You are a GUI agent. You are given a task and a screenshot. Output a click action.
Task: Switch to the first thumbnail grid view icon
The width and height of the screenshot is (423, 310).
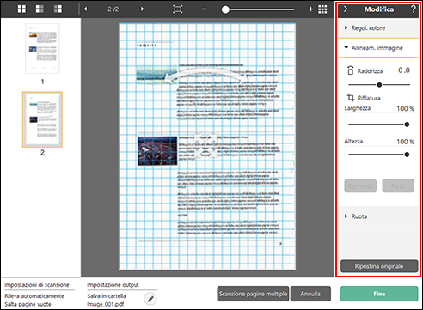(x=21, y=9)
